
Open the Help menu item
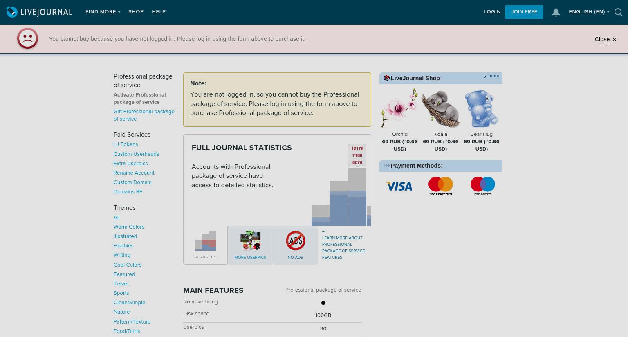[159, 12]
